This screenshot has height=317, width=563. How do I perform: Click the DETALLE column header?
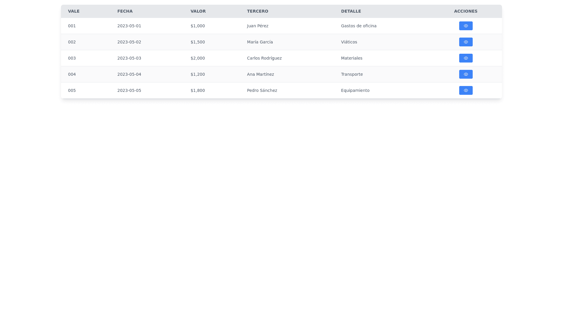[351, 11]
